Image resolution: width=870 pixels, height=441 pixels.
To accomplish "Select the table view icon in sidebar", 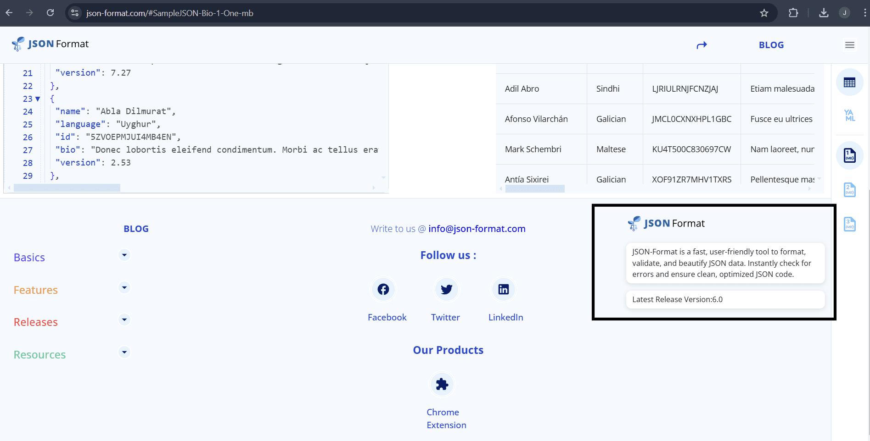I will pyautogui.click(x=849, y=82).
